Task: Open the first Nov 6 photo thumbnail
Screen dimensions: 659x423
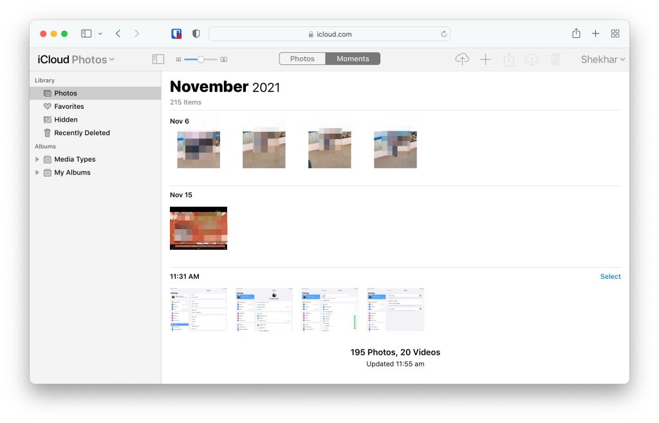Action: (198, 149)
